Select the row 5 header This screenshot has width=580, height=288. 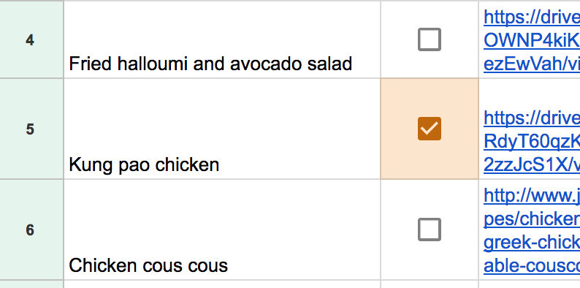[31, 129]
